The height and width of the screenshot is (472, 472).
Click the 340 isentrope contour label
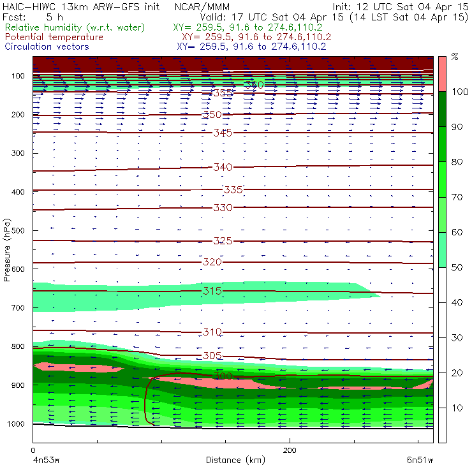[223, 167]
